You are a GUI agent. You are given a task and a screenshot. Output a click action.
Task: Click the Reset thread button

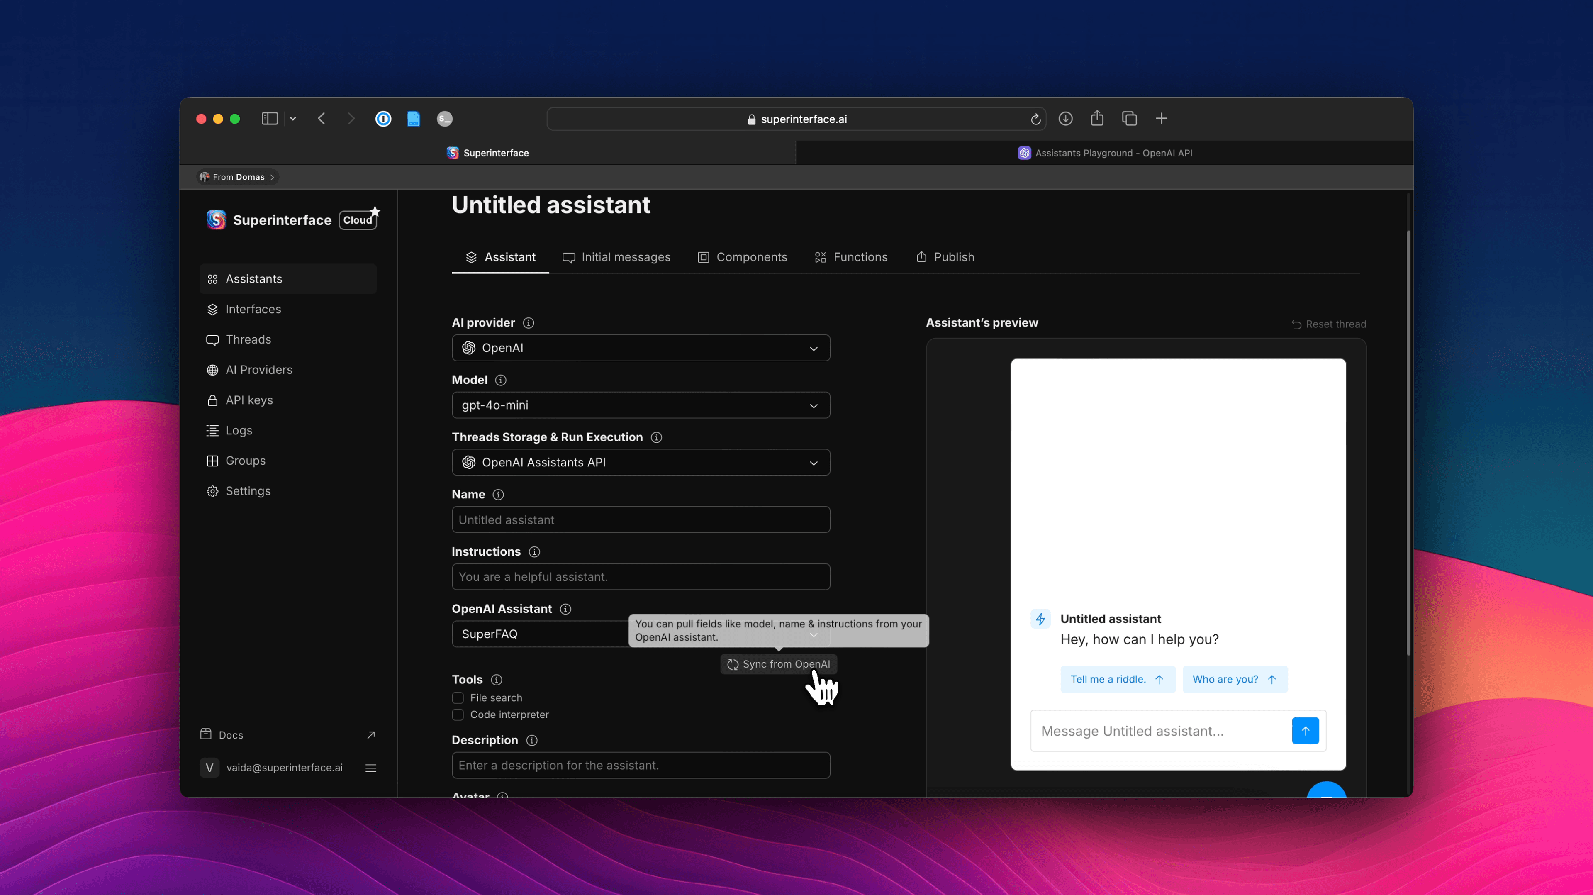pos(1329,324)
